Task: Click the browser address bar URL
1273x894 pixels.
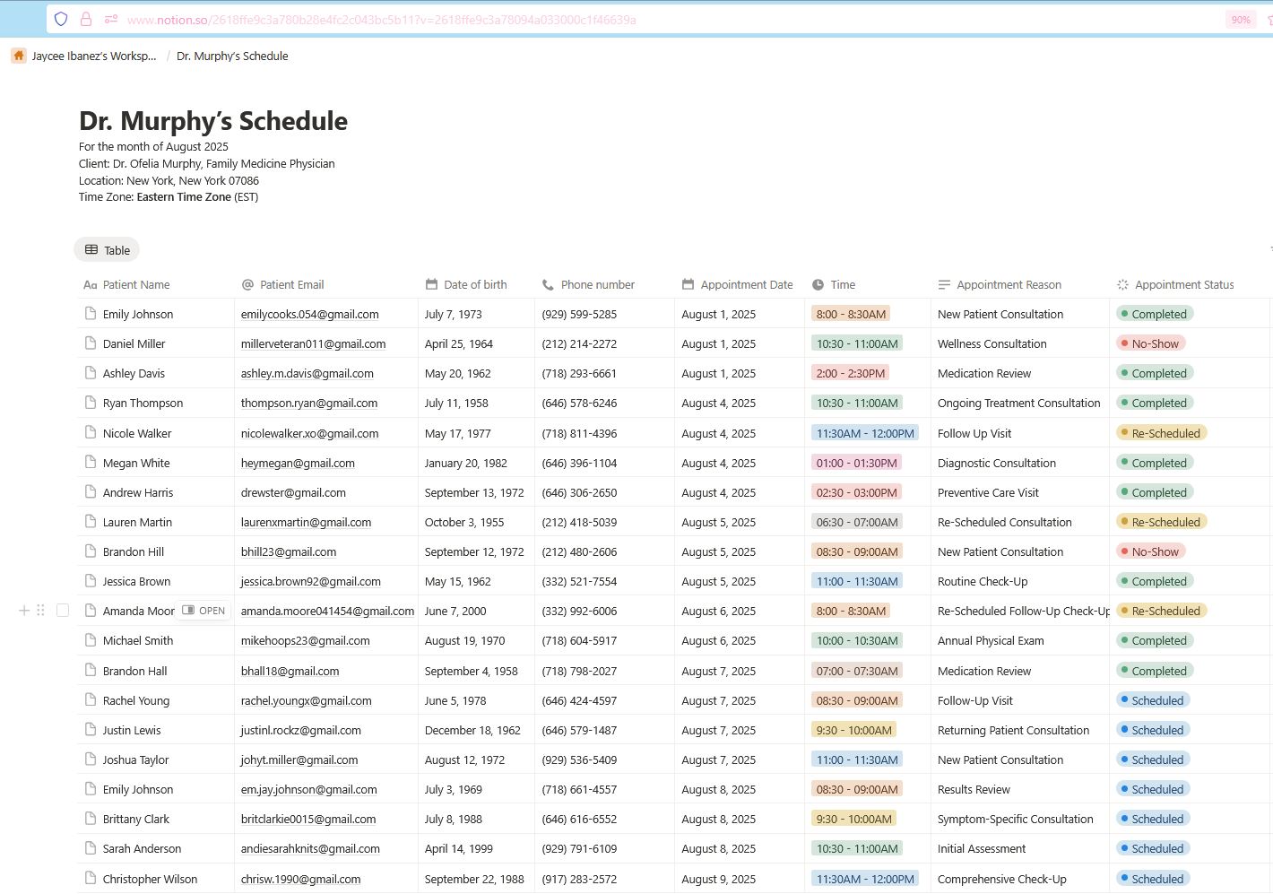Action: pos(381,20)
